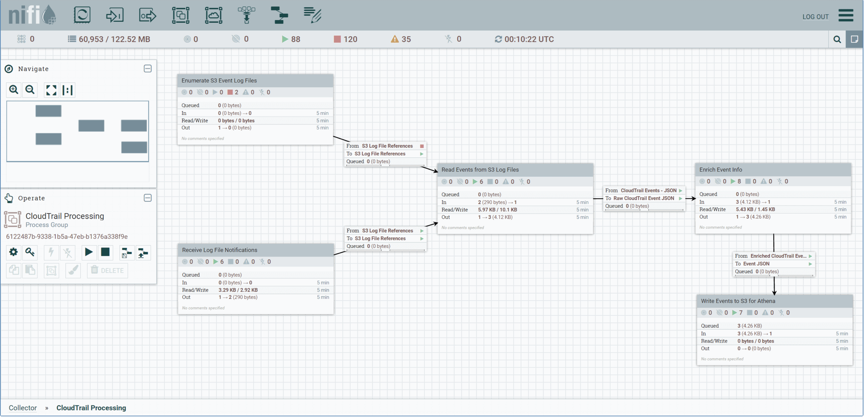
Task: Select the Funnel toolbar icon
Action: click(x=246, y=15)
